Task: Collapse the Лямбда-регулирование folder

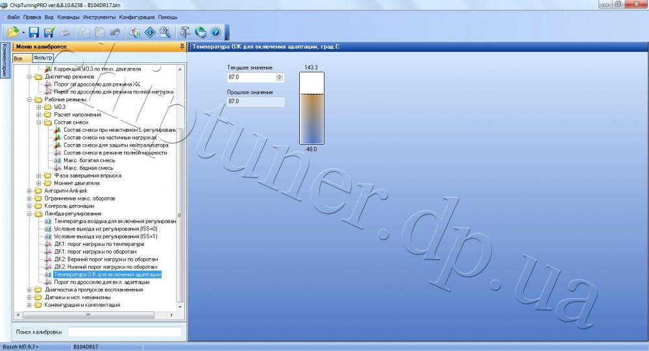Action: (29, 213)
